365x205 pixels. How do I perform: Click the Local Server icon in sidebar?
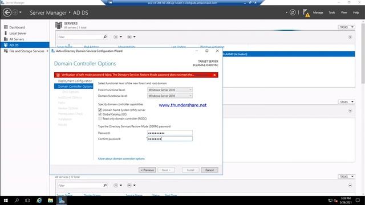click(x=6, y=33)
